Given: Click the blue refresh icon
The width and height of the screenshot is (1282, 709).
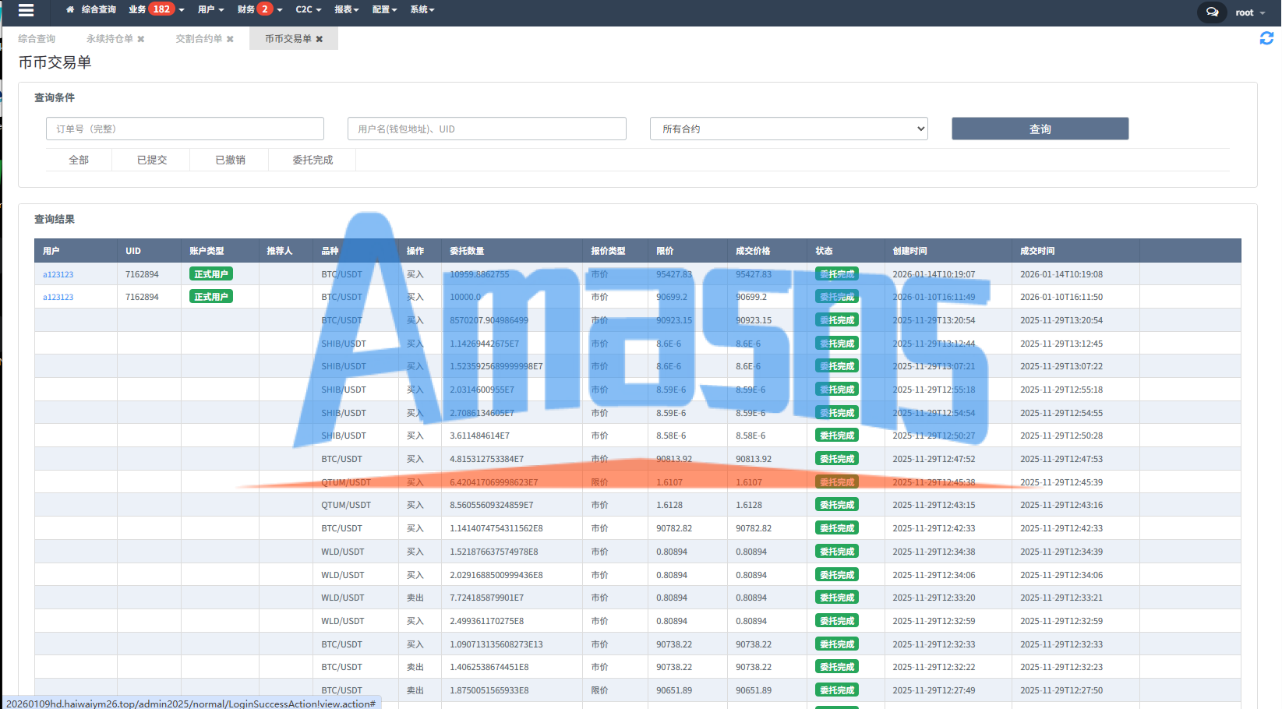Looking at the screenshot, I should coord(1266,38).
